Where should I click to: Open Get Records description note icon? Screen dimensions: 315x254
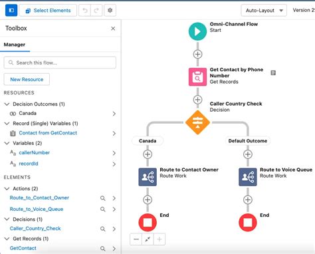click(x=273, y=72)
